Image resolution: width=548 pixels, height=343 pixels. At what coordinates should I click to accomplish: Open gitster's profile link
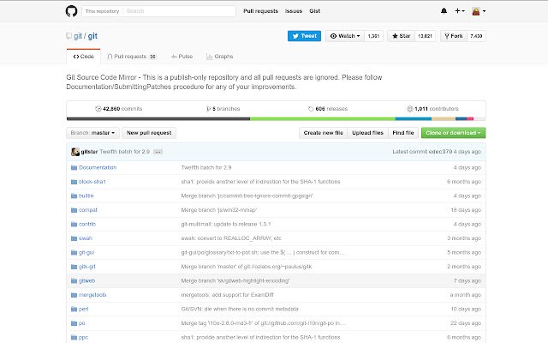[89, 152]
